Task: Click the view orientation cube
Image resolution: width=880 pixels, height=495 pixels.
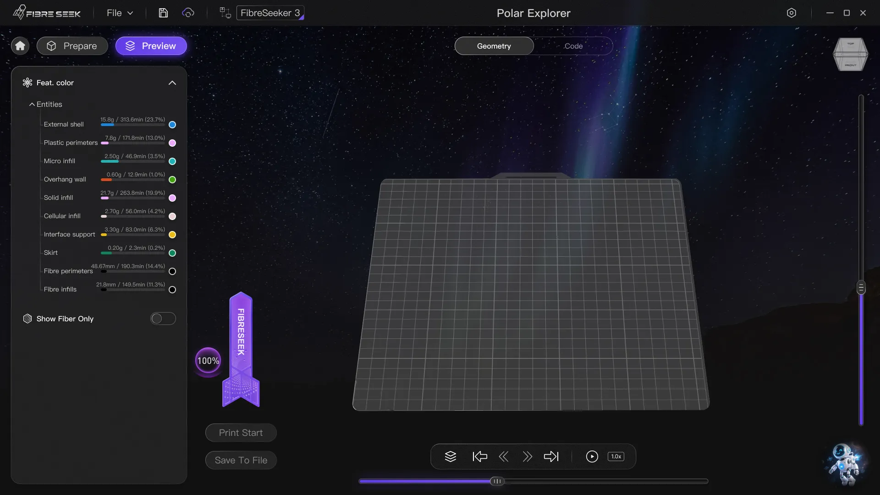Action: tap(850, 54)
